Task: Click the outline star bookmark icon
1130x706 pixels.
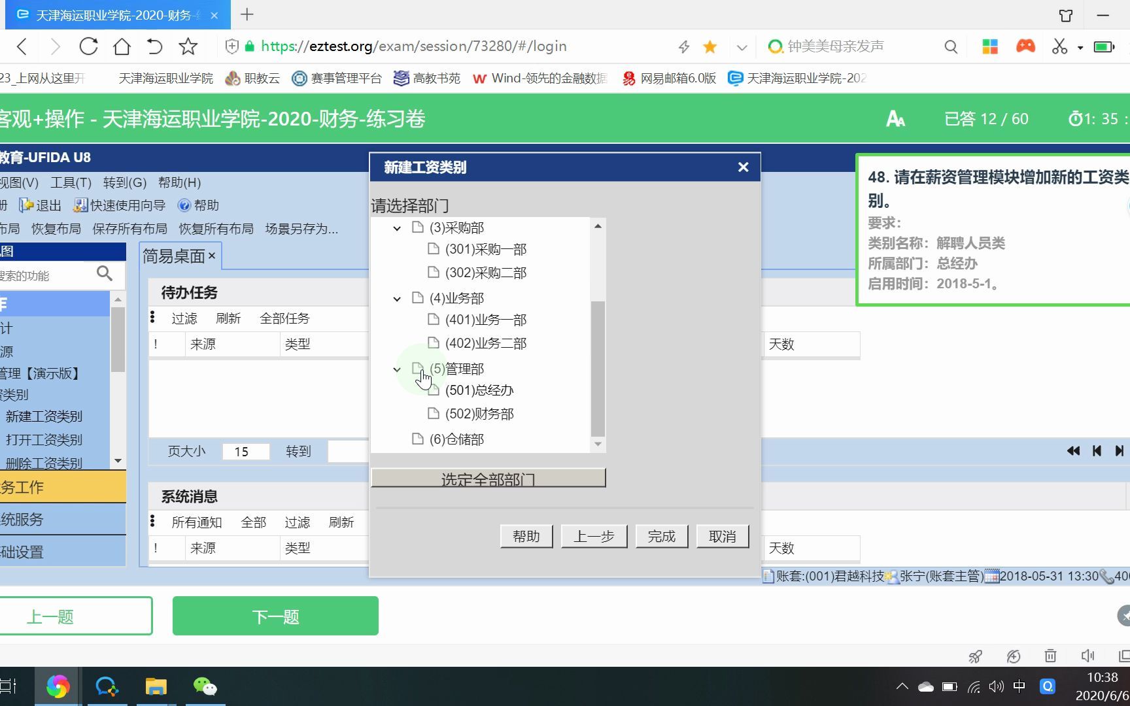Action: coord(188,46)
